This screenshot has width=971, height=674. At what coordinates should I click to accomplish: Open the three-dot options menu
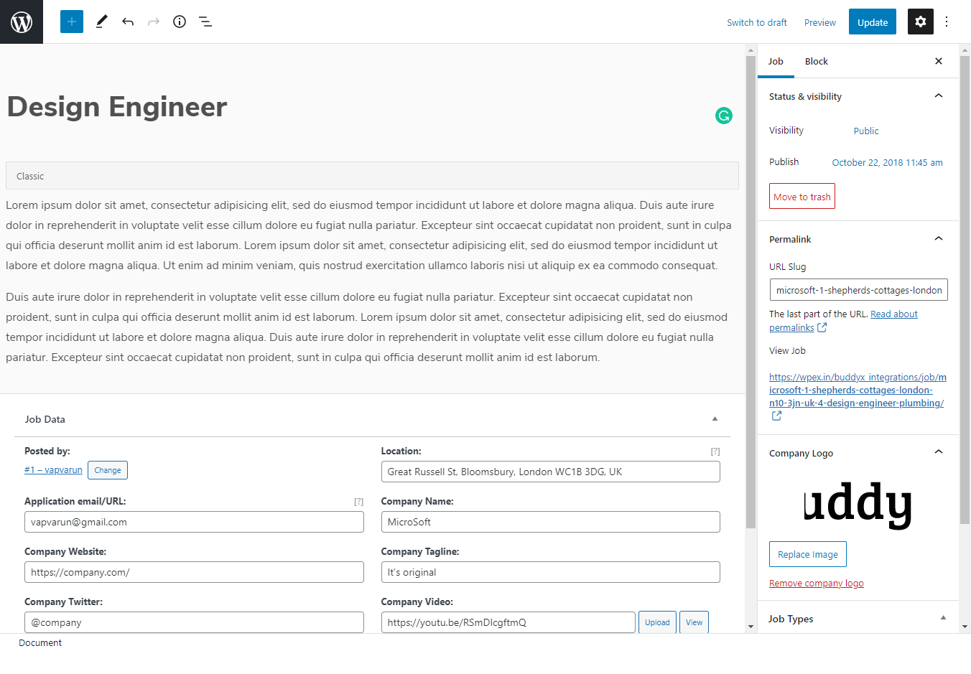[947, 22]
